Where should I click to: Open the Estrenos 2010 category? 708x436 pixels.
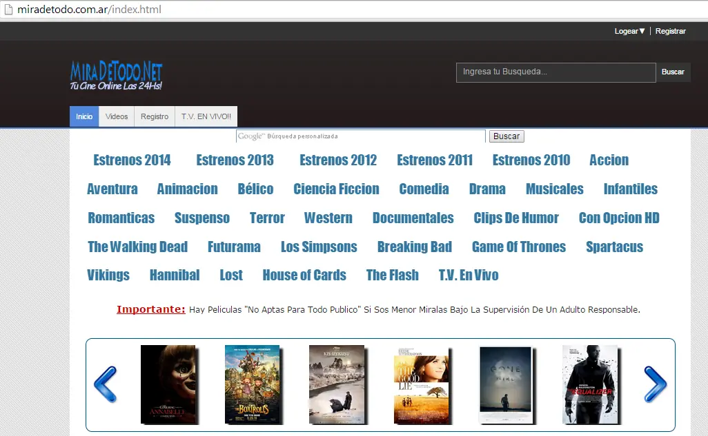tap(531, 160)
